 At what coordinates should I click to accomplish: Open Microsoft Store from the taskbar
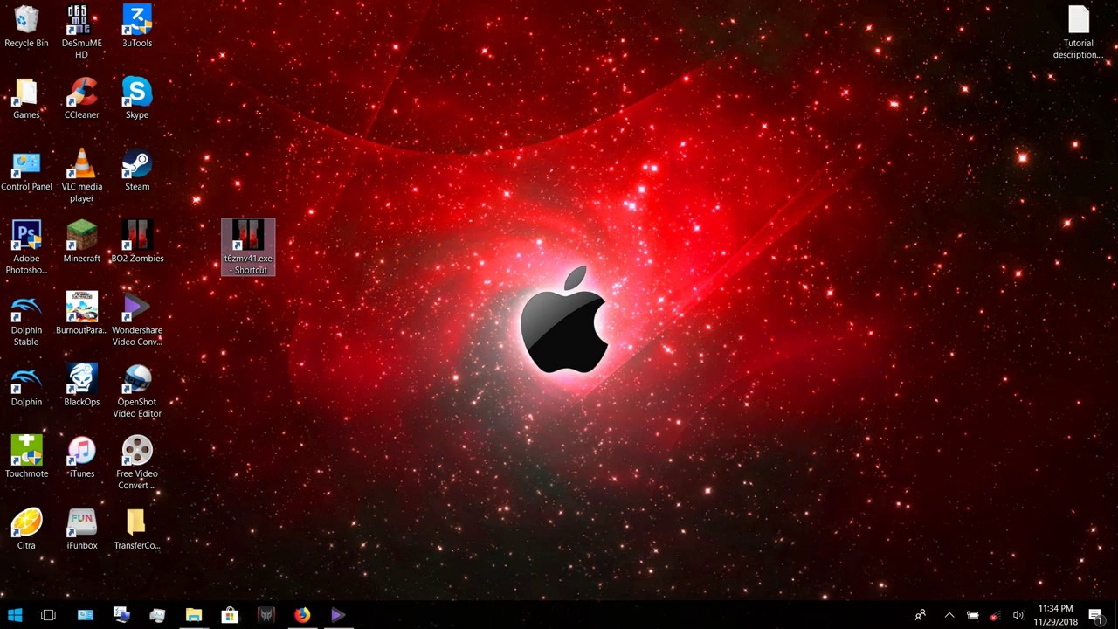point(230,615)
